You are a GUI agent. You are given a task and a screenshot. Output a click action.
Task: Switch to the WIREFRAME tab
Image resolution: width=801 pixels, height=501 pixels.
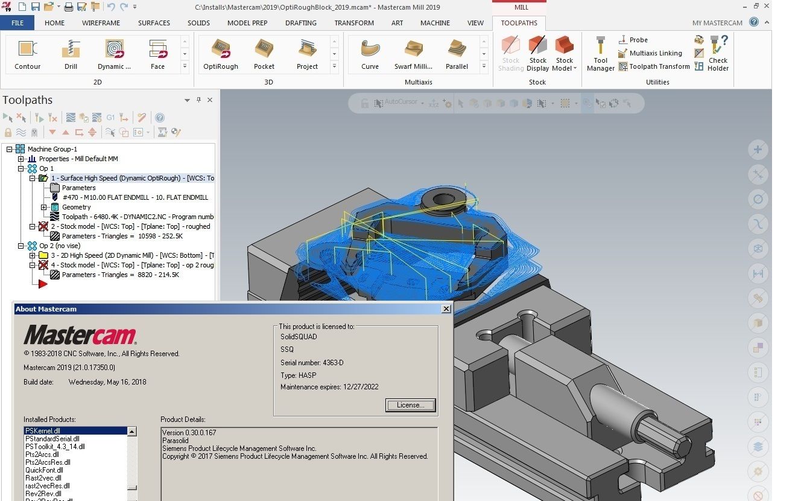[101, 23]
